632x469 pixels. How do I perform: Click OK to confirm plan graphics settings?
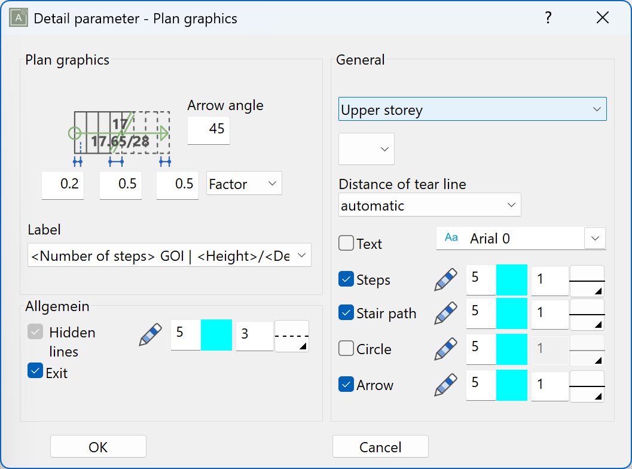pyautogui.click(x=97, y=446)
